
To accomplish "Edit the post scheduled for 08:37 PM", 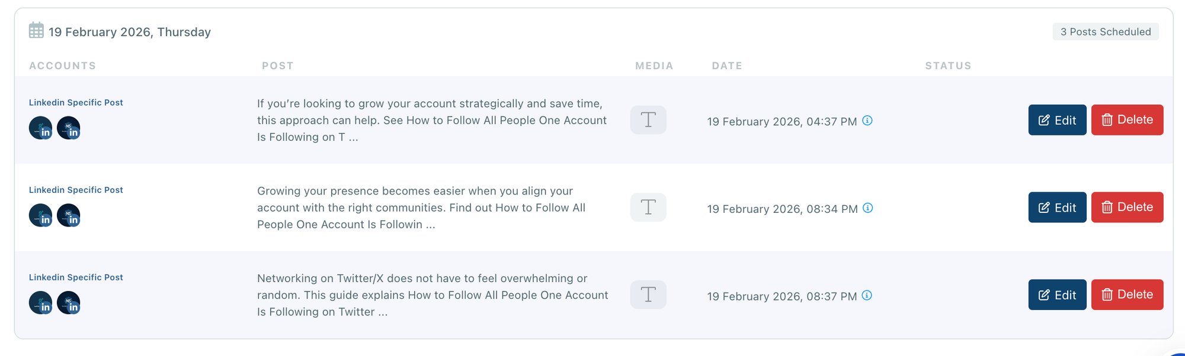I will 1057,294.
